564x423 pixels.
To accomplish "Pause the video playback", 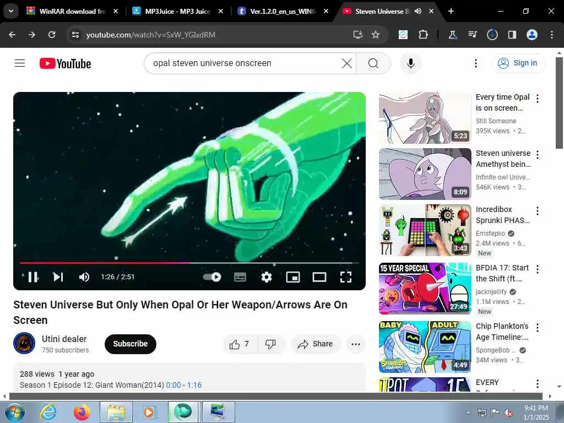I will [x=32, y=277].
